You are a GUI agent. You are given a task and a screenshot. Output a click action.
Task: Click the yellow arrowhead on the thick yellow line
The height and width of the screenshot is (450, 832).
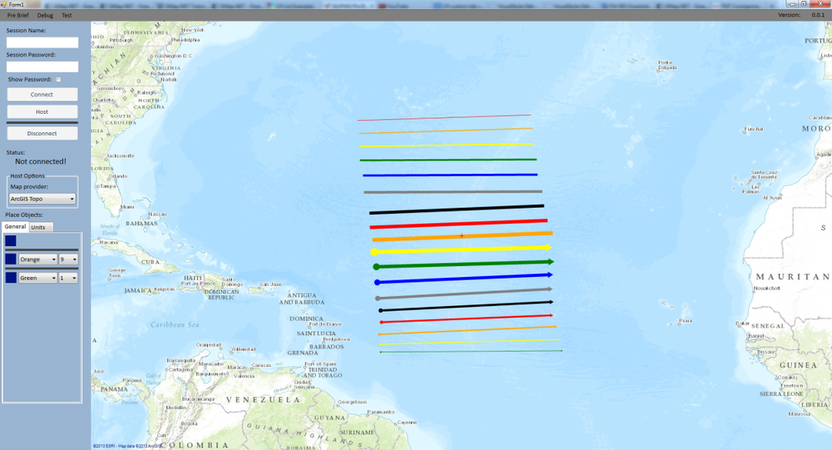(548, 247)
